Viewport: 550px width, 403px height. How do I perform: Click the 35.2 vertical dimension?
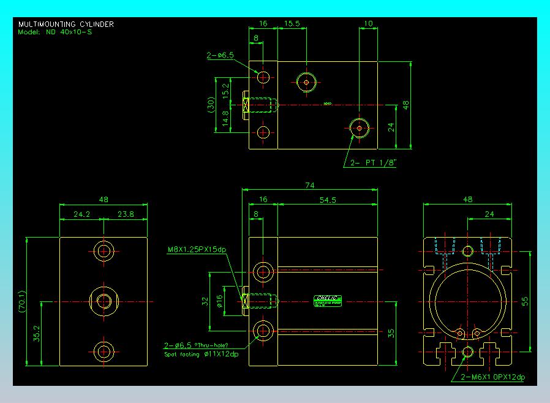coord(37,334)
